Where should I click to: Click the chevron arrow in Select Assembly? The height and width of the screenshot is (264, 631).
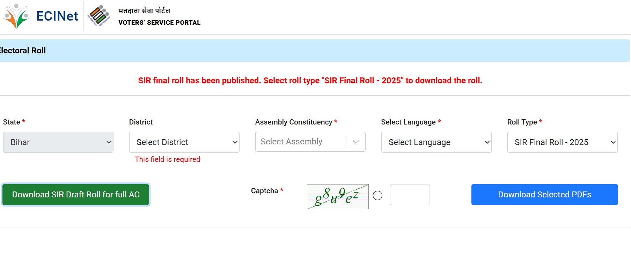[x=356, y=142]
